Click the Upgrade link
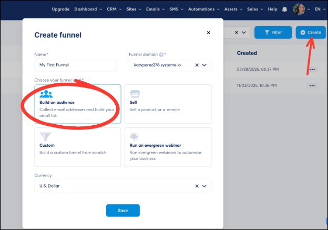 [x=60, y=9]
